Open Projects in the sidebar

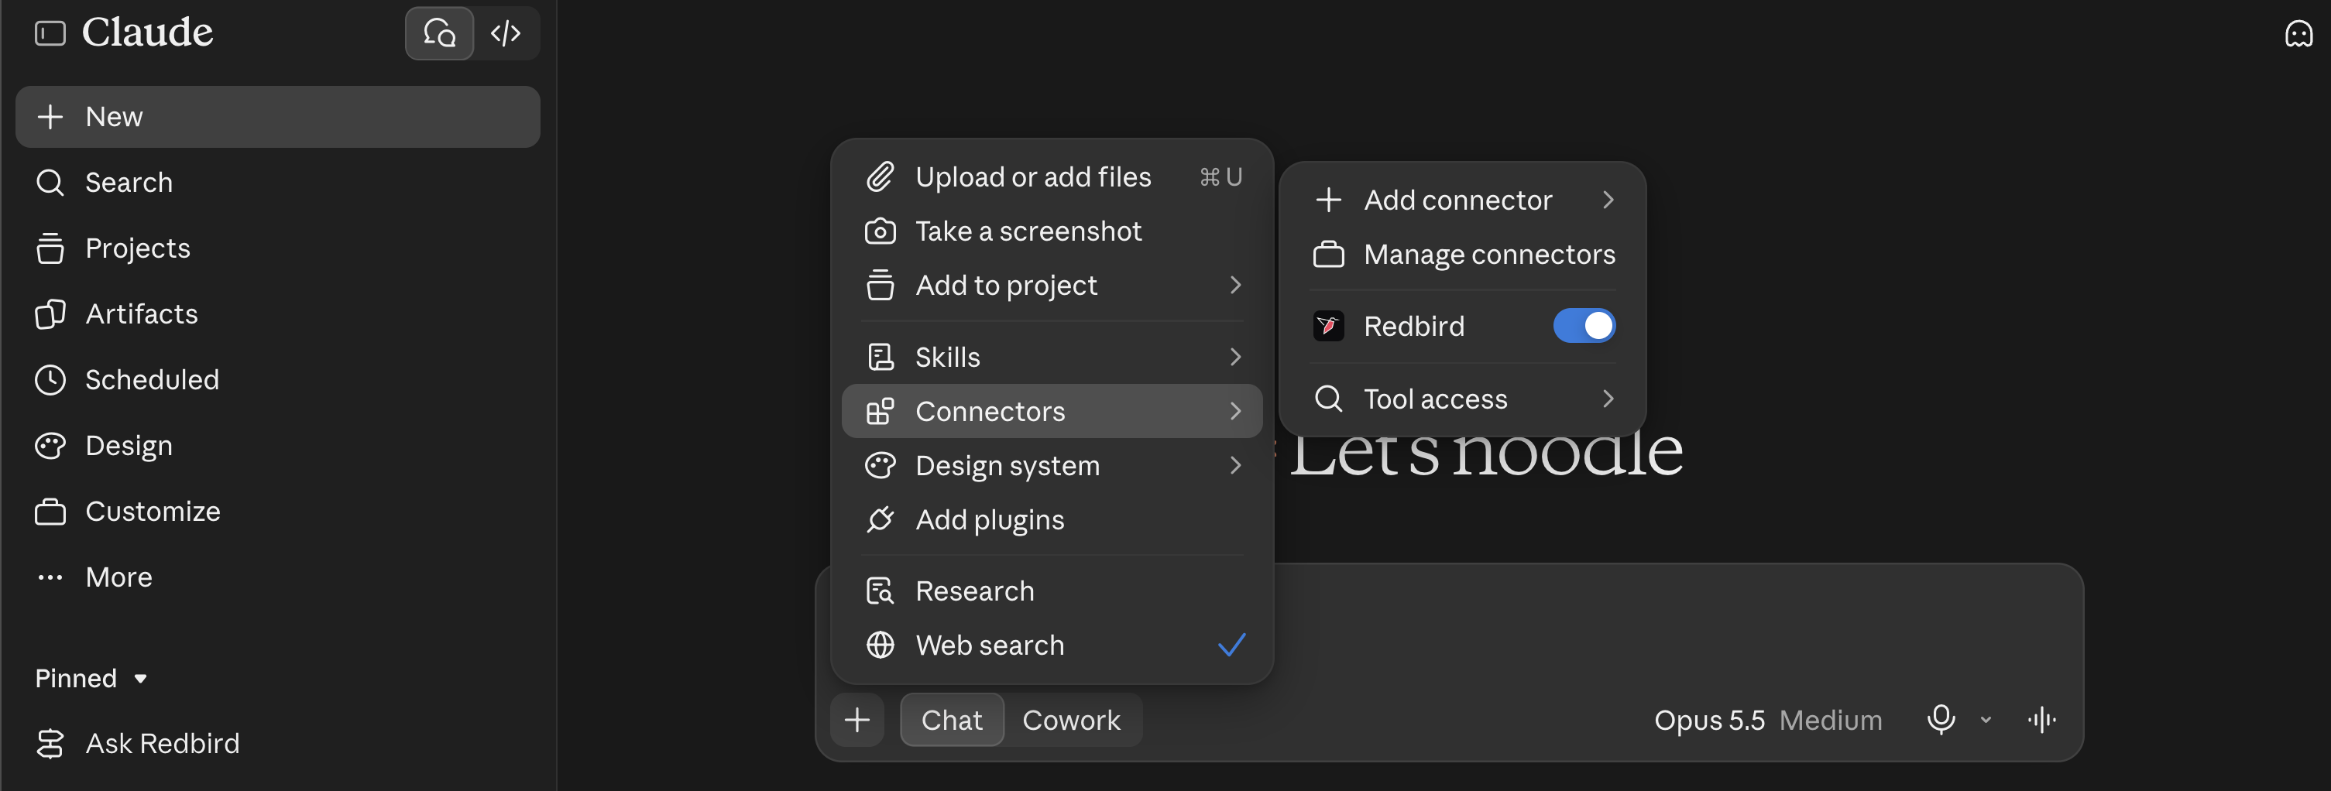click(277, 248)
